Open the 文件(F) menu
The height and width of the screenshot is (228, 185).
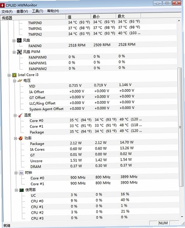coord(7,11)
